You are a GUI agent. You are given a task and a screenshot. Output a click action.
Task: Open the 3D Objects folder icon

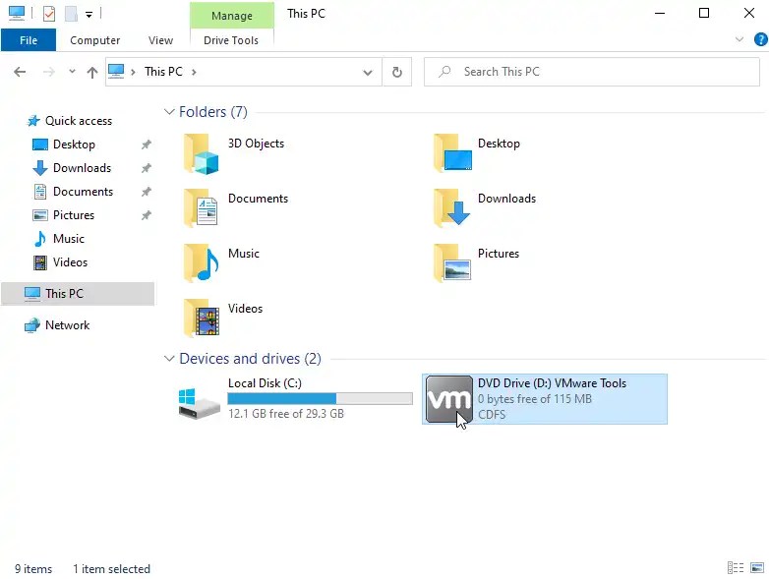point(202,154)
